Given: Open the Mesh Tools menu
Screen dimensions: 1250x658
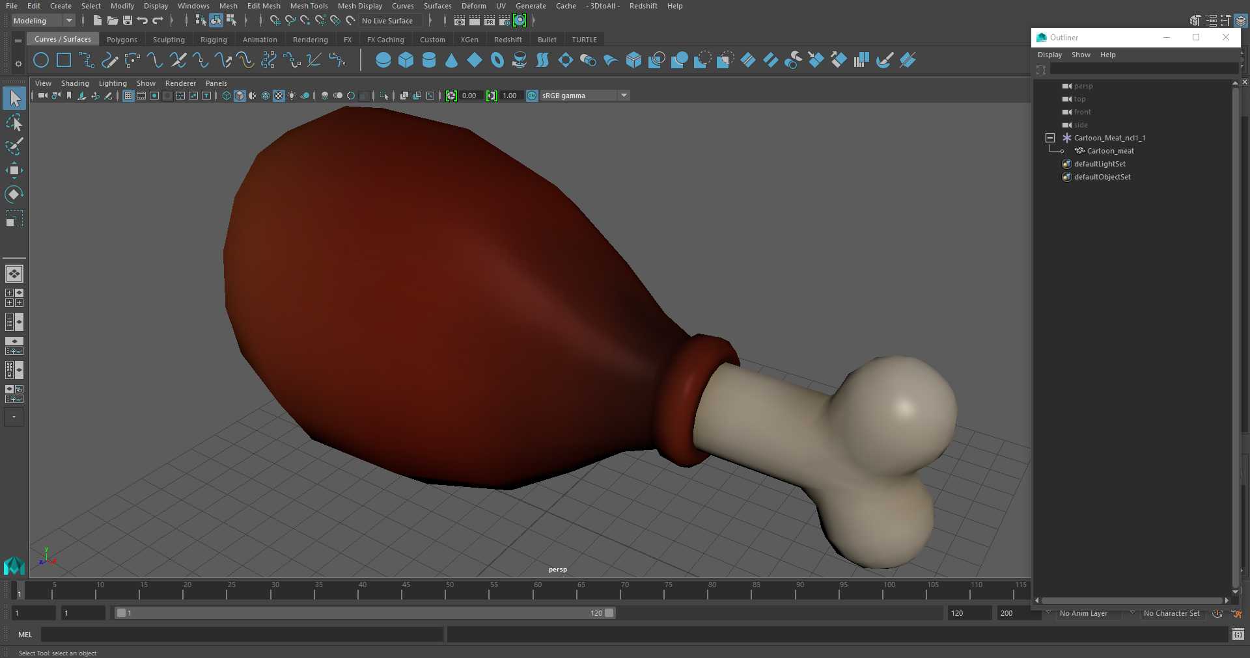Looking at the screenshot, I should (x=309, y=6).
